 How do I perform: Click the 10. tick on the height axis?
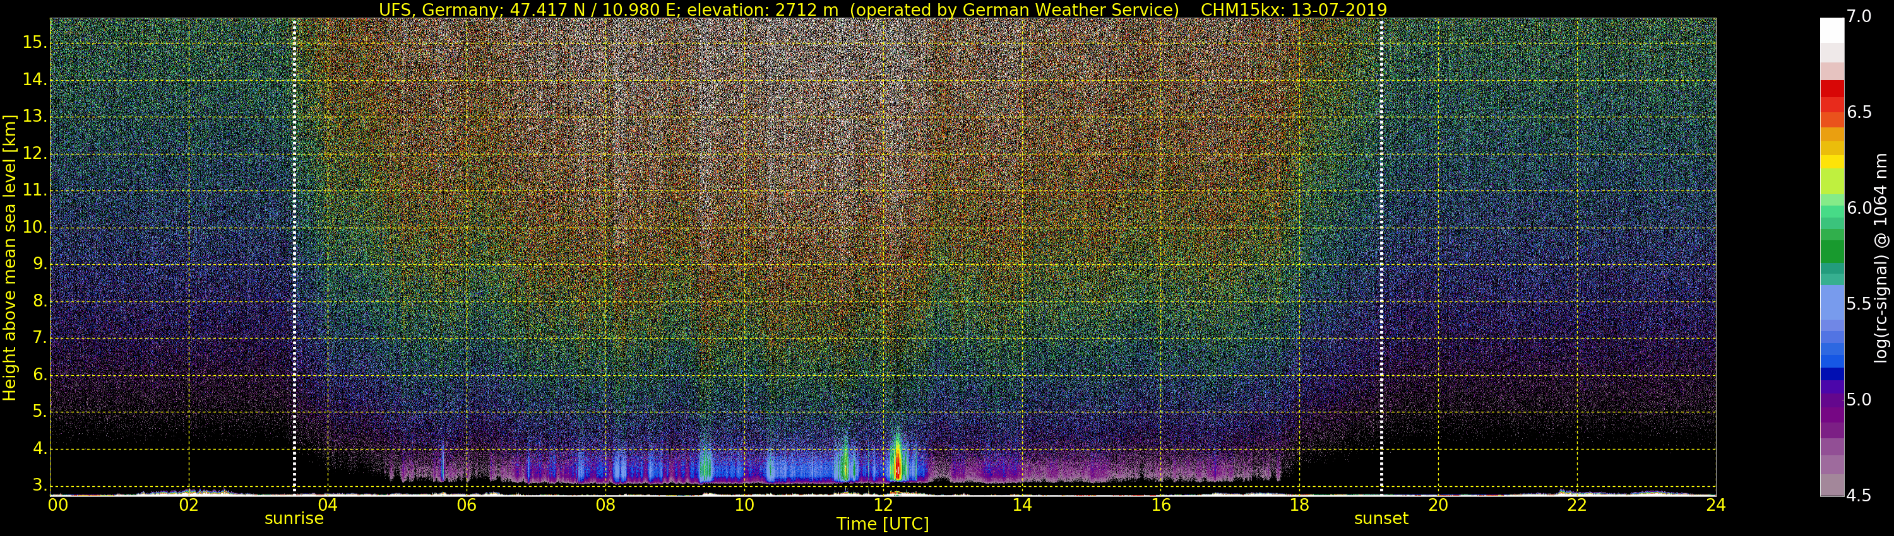(x=35, y=228)
